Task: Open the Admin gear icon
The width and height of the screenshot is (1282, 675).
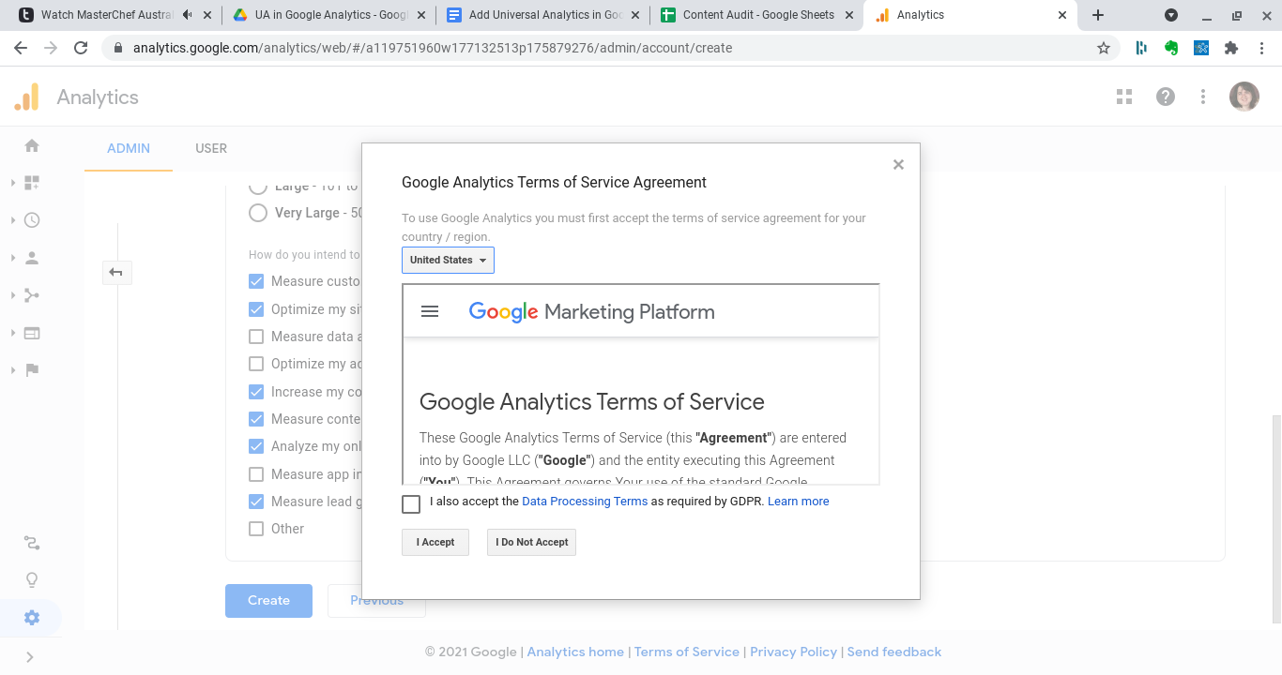Action: click(32, 618)
